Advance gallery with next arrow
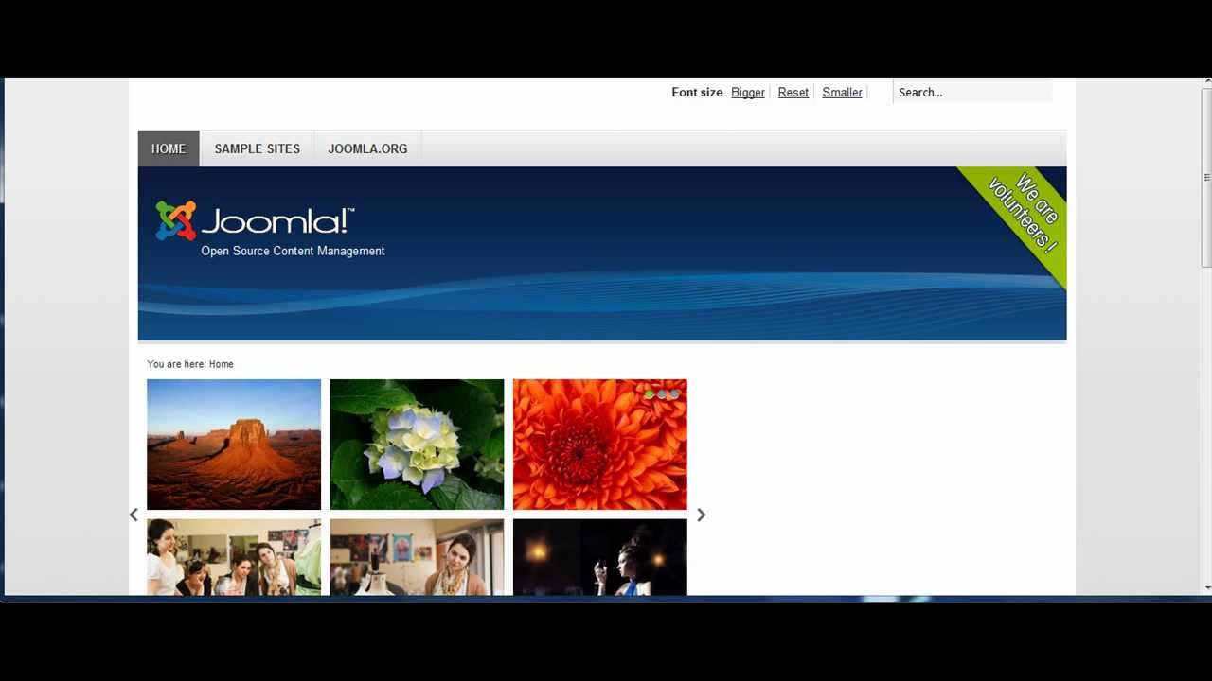1212x681 pixels. pyautogui.click(x=701, y=515)
